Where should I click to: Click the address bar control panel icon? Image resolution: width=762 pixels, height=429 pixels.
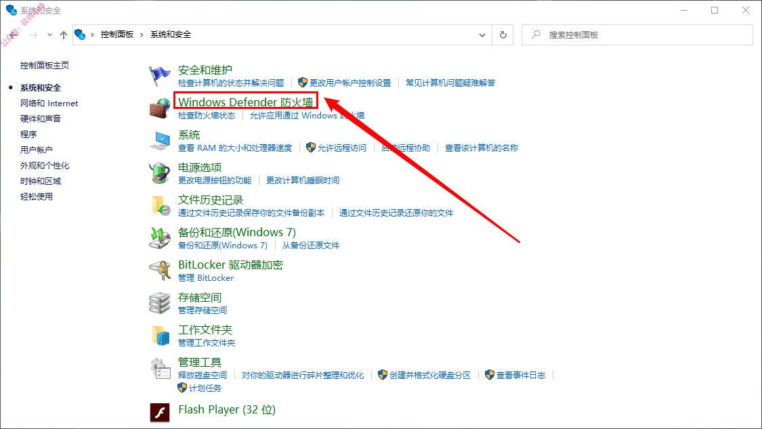tap(80, 35)
